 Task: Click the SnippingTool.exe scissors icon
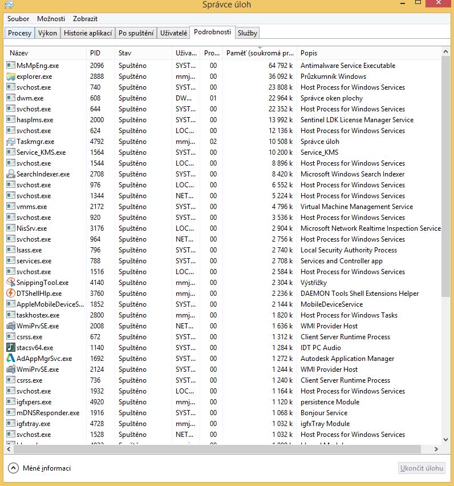tap(11, 282)
